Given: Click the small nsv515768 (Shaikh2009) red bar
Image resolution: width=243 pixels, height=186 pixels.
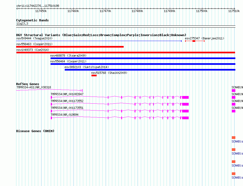Looking at the screenshot, I should (x=94, y=75).
